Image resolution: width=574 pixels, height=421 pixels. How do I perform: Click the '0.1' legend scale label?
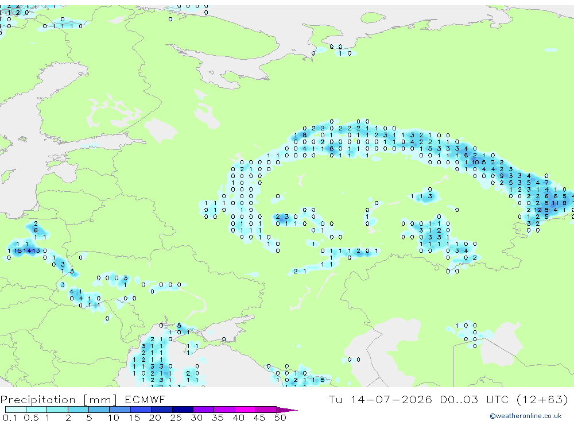pos(10,418)
